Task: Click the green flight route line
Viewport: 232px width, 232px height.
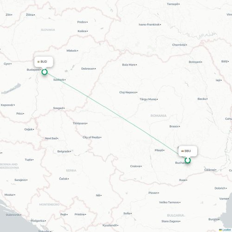Action: [116, 116]
